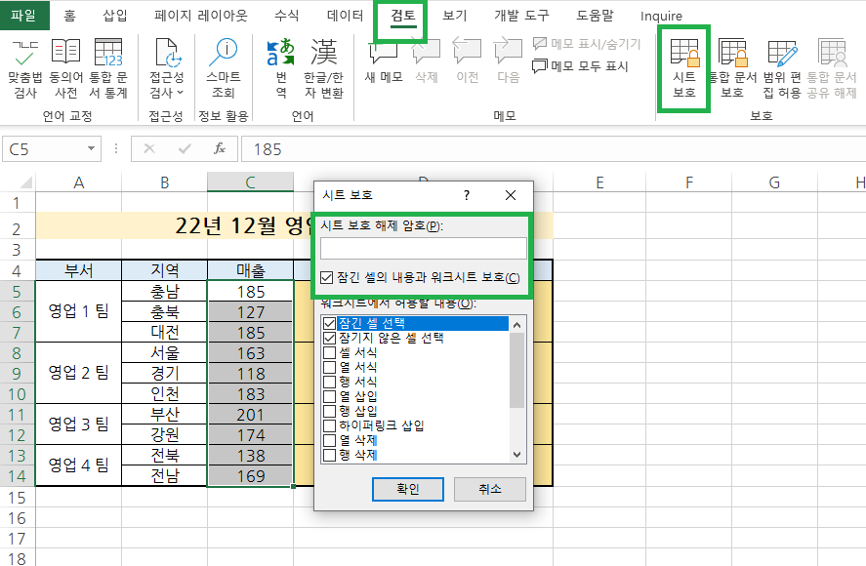
Task: Click the dialog help question mark
Action: tap(467, 195)
